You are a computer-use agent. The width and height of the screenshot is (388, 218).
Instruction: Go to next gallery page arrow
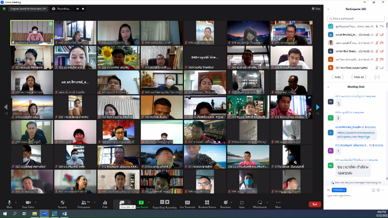(x=318, y=107)
